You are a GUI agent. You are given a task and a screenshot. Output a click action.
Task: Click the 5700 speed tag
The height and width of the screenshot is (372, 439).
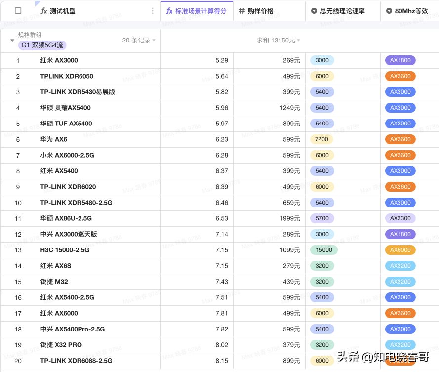322,218
